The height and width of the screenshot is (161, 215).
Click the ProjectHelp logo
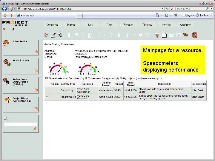pos(15,23)
